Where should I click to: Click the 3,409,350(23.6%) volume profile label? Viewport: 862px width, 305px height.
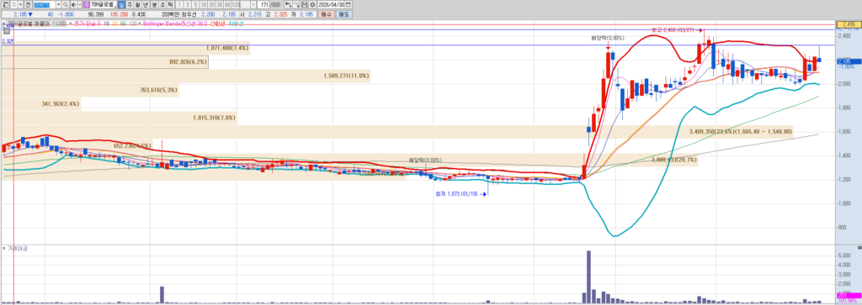(741, 132)
